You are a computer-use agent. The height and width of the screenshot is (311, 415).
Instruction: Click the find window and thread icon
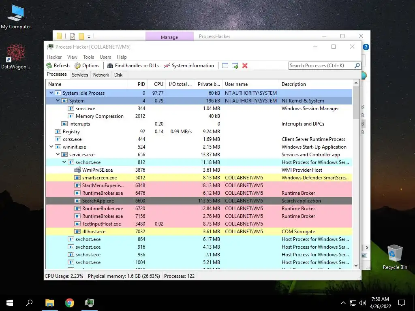(x=235, y=66)
